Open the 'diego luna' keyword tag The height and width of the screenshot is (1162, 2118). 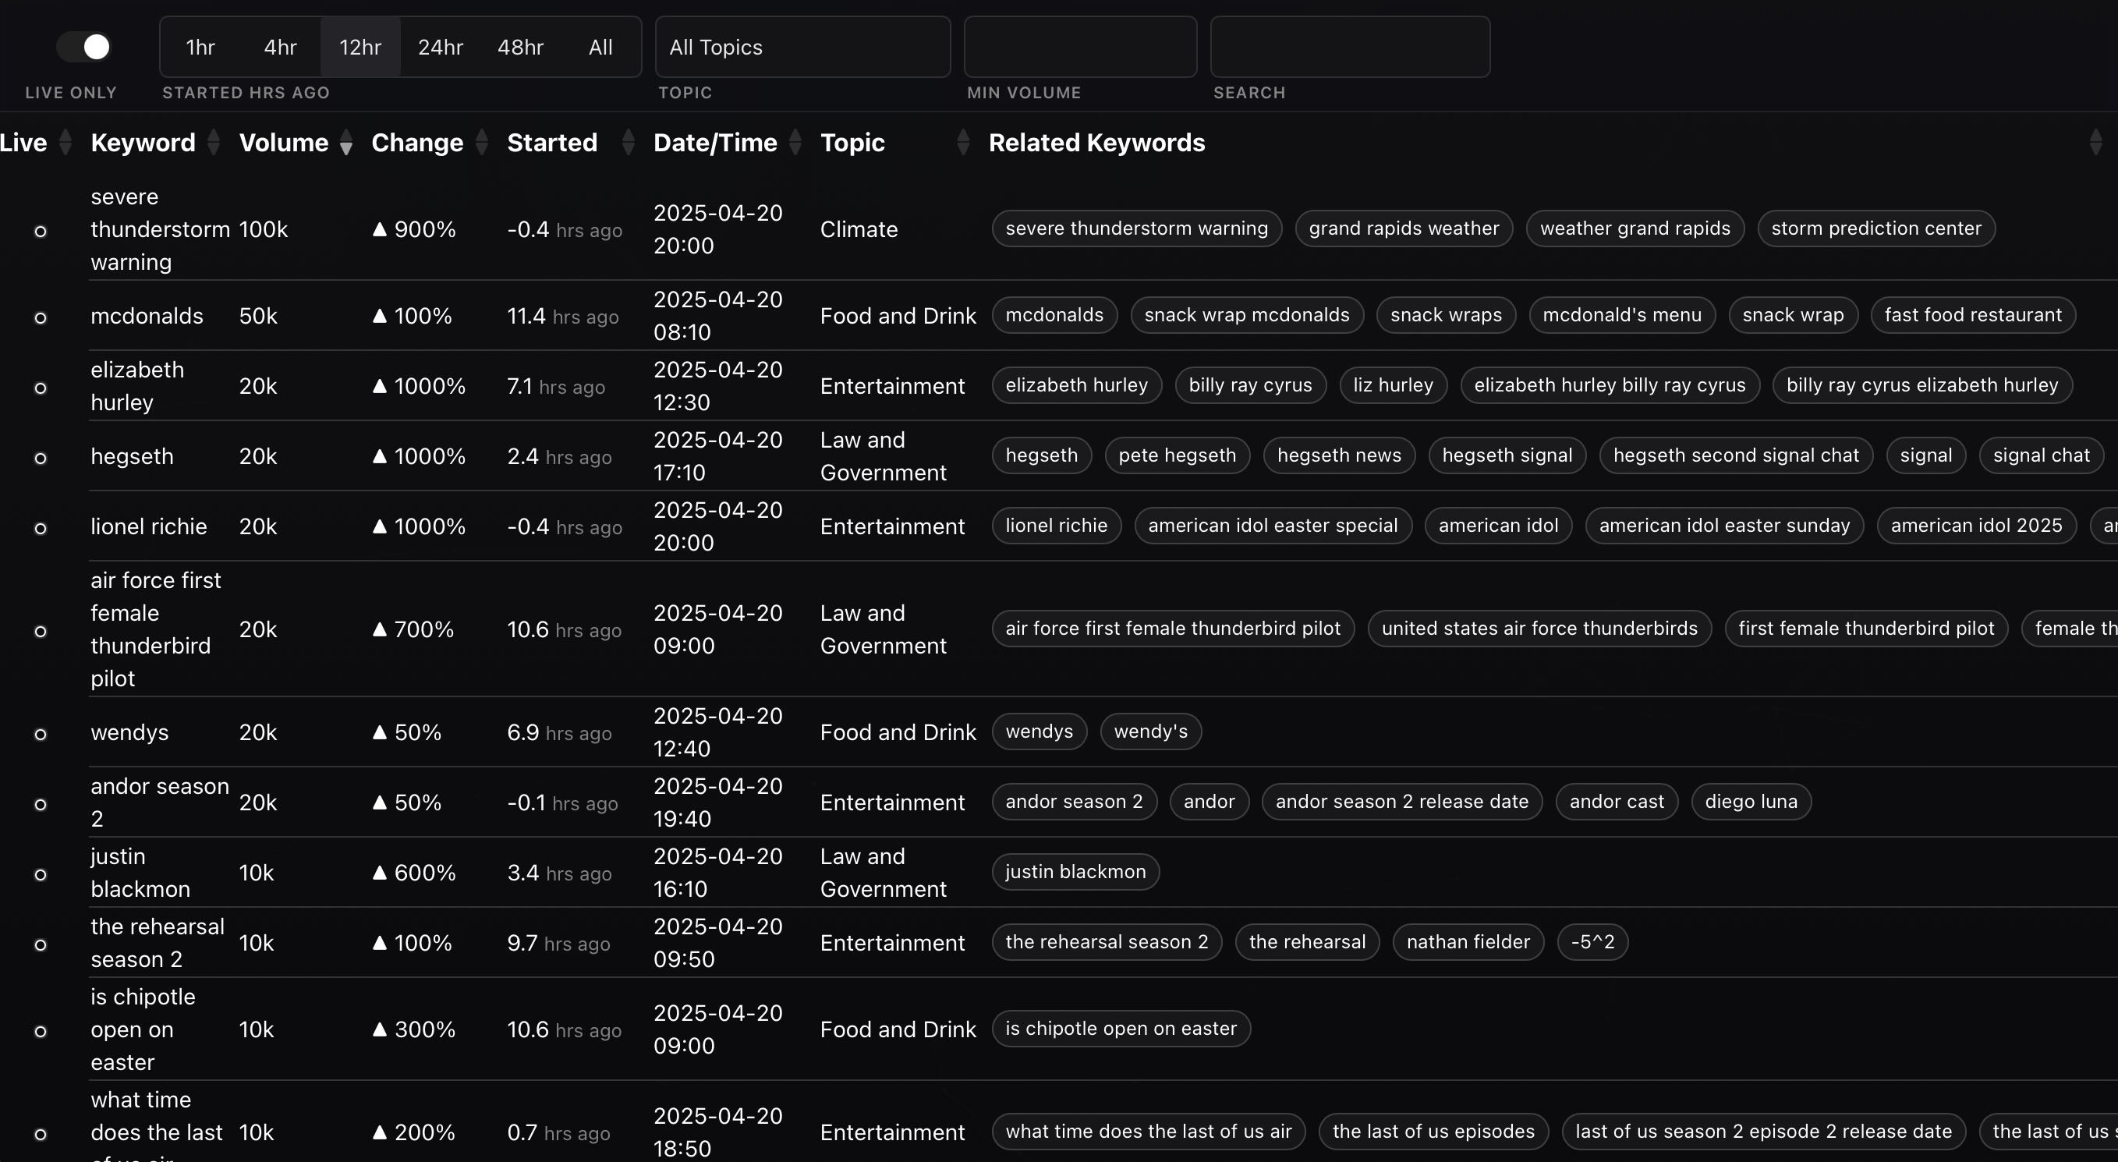point(1751,801)
